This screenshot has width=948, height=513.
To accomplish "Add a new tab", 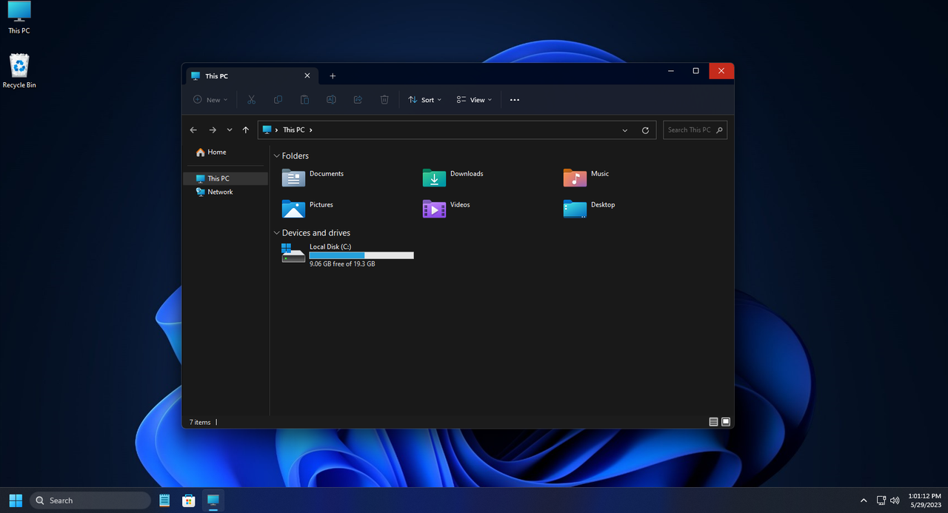I will (333, 76).
